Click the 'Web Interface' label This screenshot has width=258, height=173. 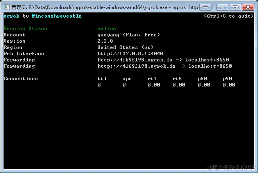point(24,54)
